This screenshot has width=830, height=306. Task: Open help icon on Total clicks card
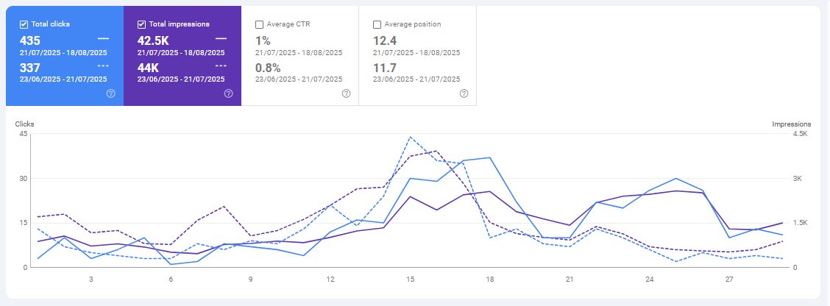[x=110, y=93]
